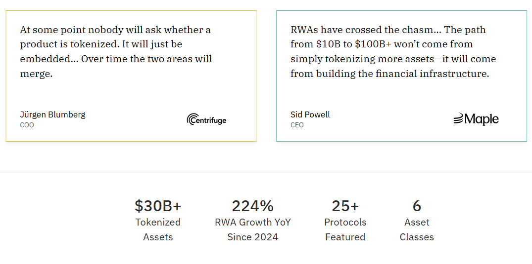Click the Tokenized Assets label
Screen dimensions: 532x264
158,229
